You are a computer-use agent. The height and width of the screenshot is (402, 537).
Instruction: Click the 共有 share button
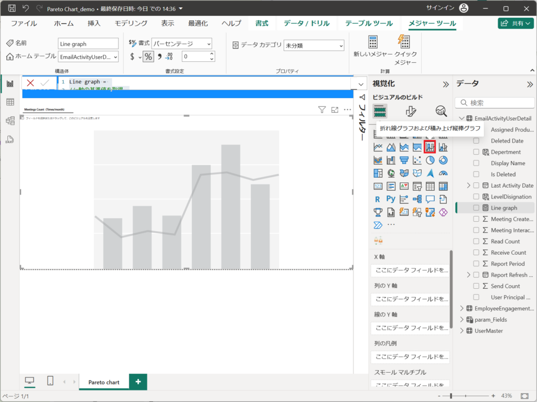515,23
